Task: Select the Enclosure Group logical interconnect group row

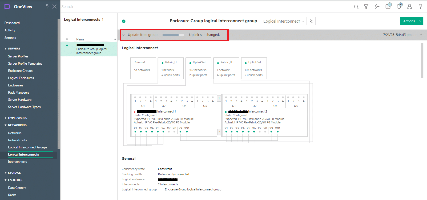Action: click(x=89, y=49)
